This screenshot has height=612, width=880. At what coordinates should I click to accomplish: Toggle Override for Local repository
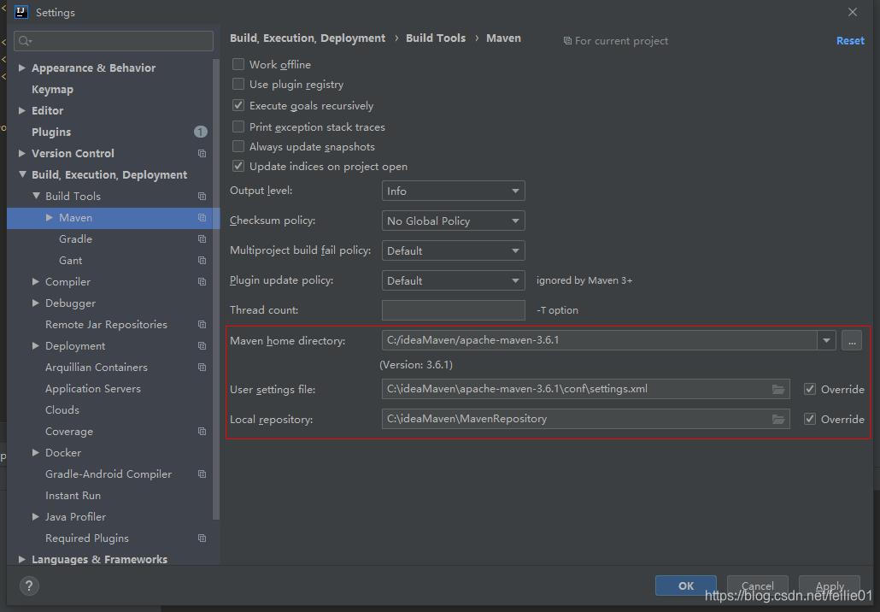click(x=810, y=419)
